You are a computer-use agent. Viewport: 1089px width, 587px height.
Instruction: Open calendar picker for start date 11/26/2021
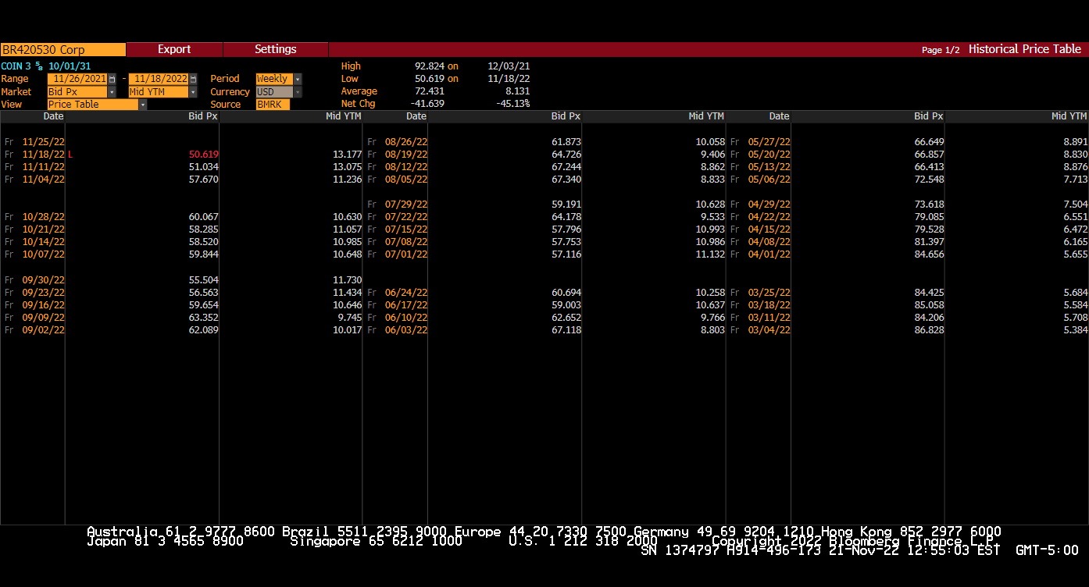[112, 79]
